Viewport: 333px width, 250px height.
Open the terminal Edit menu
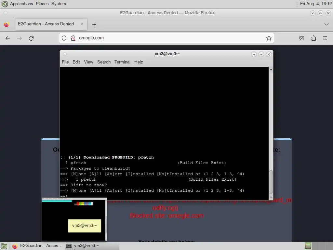point(76,62)
